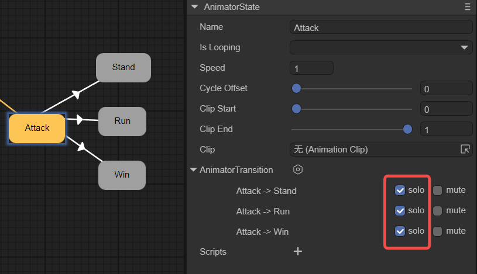The width and height of the screenshot is (477, 274).
Task: Select the Stand state node
Action: pyautogui.click(x=123, y=67)
